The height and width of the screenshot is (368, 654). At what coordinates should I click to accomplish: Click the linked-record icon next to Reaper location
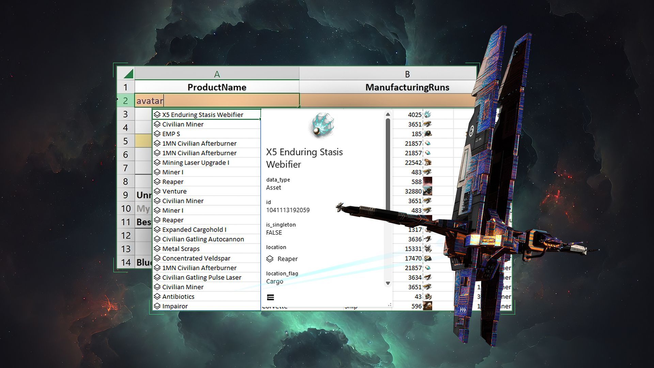pyautogui.click(x=270, y=259)
